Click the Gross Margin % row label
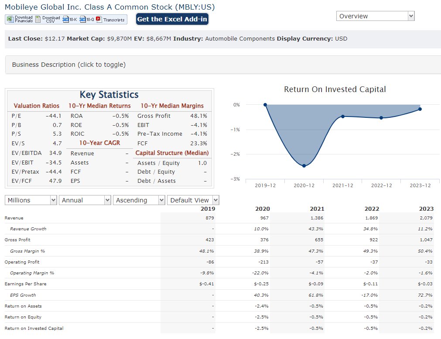Image resolution: width=441 pixels, height=339 pixels. tap(27, 251)
